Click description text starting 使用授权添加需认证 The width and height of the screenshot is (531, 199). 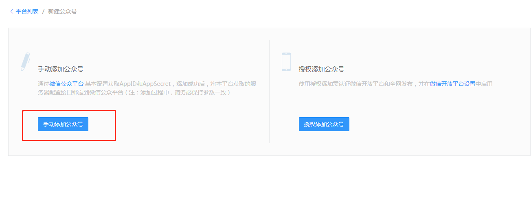pyautogui.click(x=396, y=84)
